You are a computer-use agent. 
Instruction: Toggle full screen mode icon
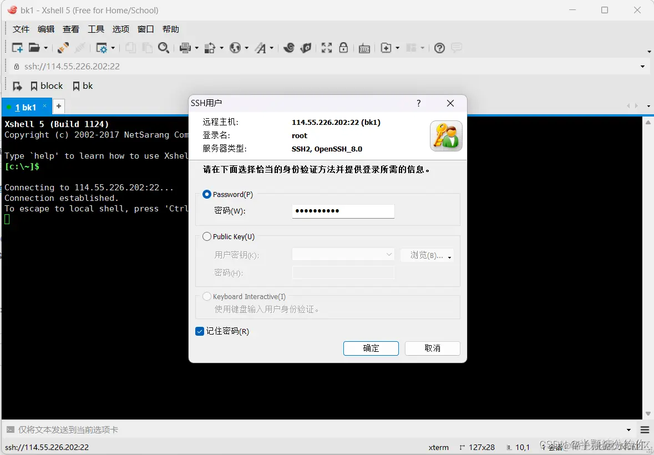327,48
